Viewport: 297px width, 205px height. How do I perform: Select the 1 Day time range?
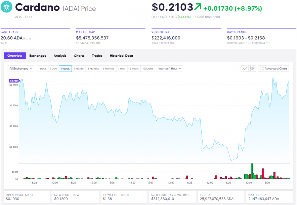[x=53, y=68]
